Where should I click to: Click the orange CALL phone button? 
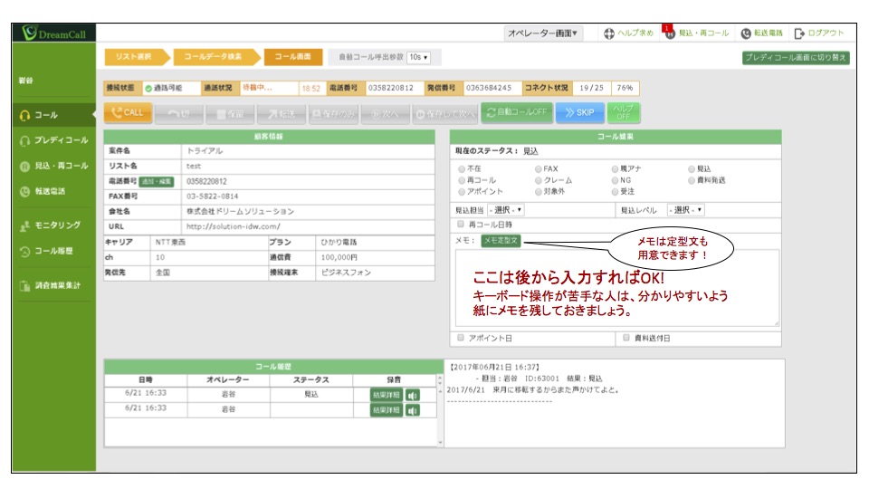(128, 113)
